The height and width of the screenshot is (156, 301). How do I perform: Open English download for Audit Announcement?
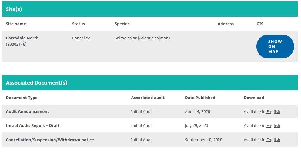(273, 112)
